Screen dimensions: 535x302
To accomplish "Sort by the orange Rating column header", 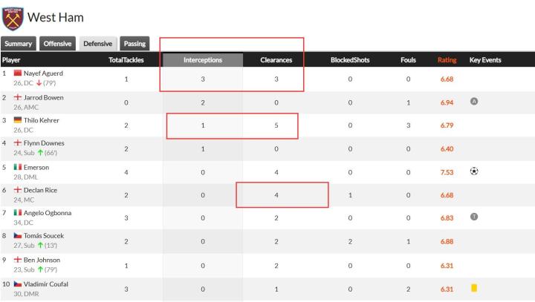I will pos(447,60).
